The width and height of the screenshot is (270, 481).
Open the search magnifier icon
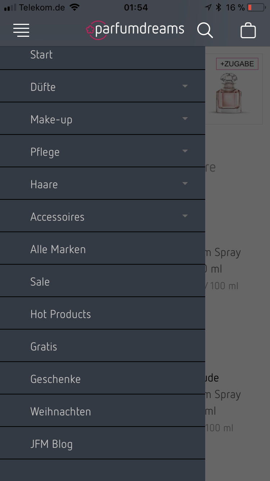[205, 30]
